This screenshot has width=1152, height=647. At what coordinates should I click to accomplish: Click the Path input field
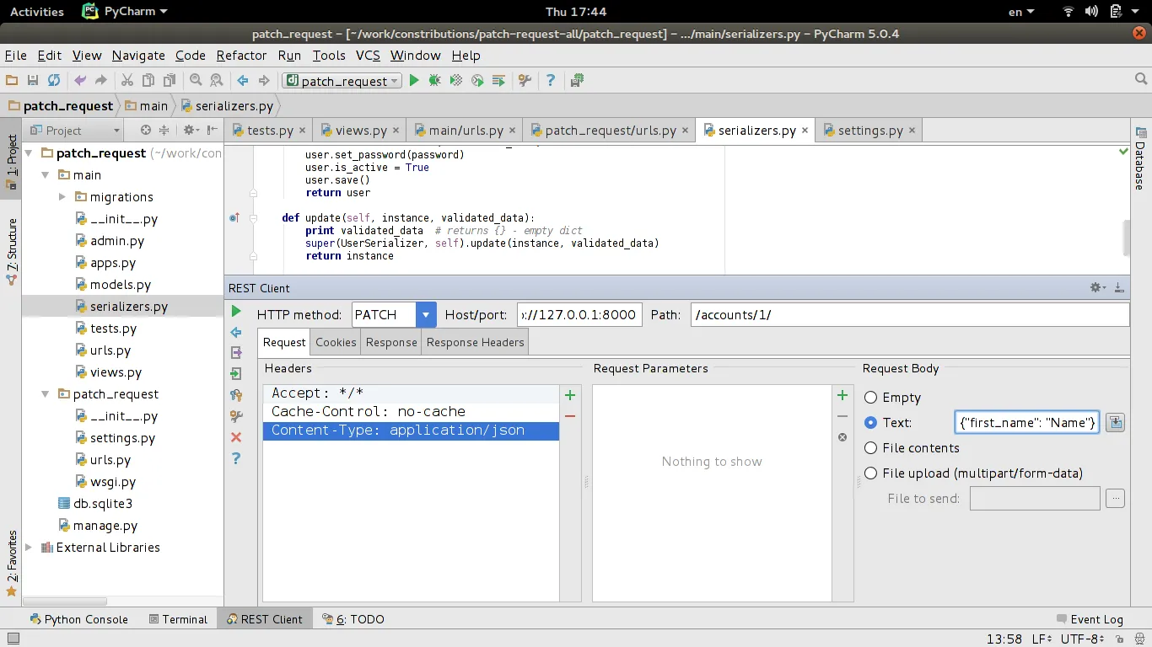[x=909, y=315]
